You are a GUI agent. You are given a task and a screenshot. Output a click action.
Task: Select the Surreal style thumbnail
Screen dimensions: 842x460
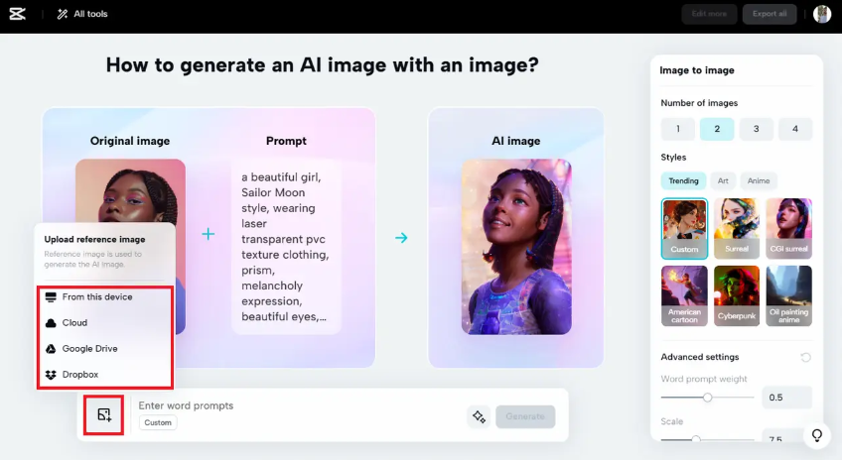(x=737, y=228)
